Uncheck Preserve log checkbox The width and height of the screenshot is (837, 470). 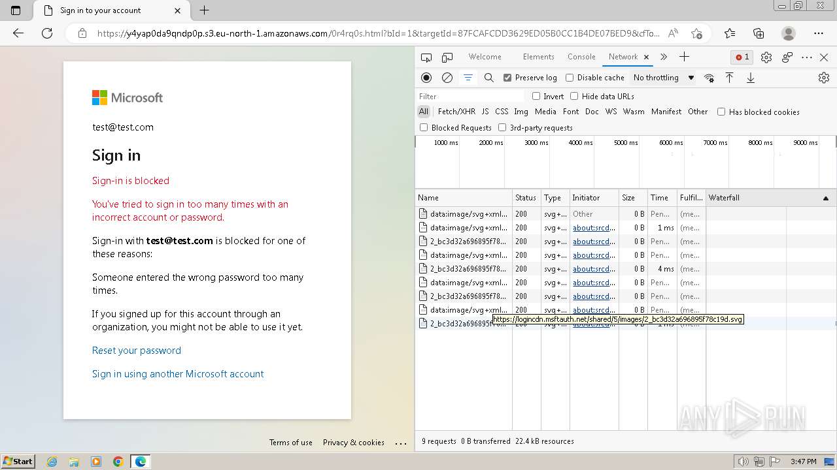click(507, 78)
